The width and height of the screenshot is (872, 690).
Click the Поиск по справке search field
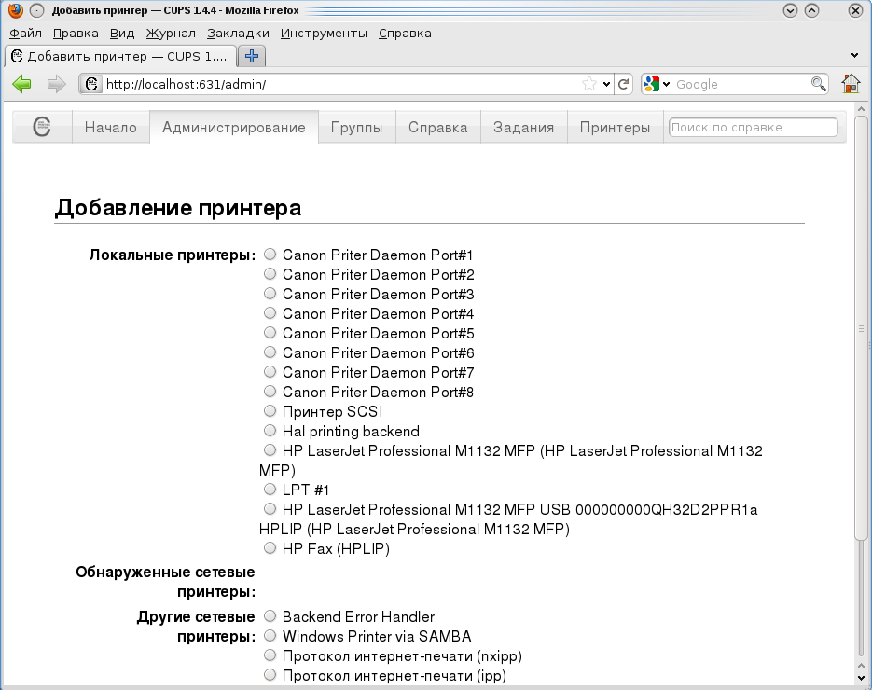click(753, 127)
